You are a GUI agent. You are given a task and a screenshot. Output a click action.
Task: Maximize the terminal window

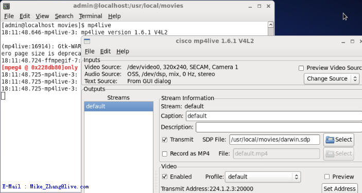pos(259,6)
